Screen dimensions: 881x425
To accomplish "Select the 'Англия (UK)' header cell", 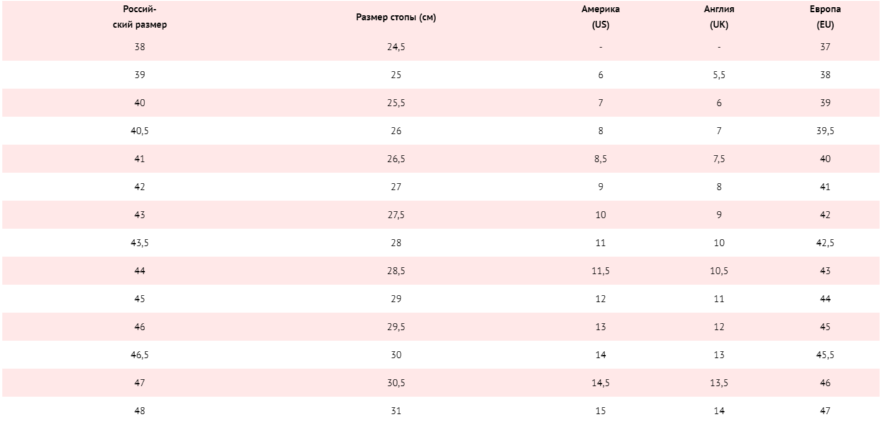I will pos(719,17).
